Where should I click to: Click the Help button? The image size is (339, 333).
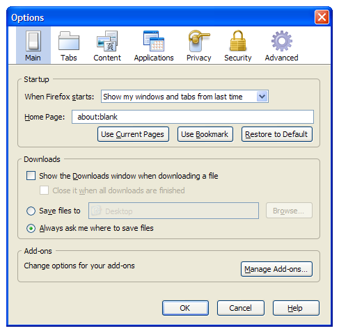(296, 308)
